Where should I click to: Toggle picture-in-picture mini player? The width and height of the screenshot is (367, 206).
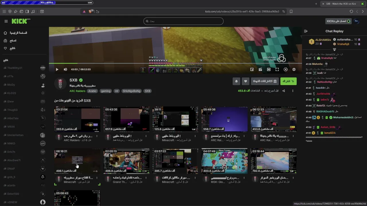252,70
